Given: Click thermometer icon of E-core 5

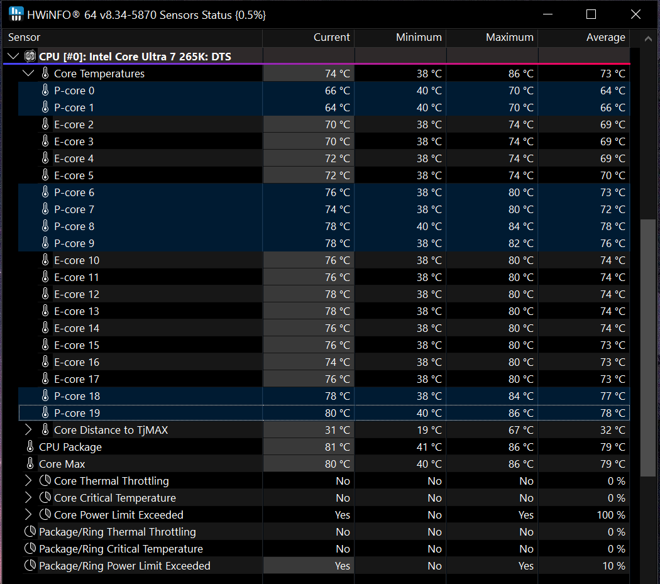Looking at the screenshot, I should pos(45,175).
